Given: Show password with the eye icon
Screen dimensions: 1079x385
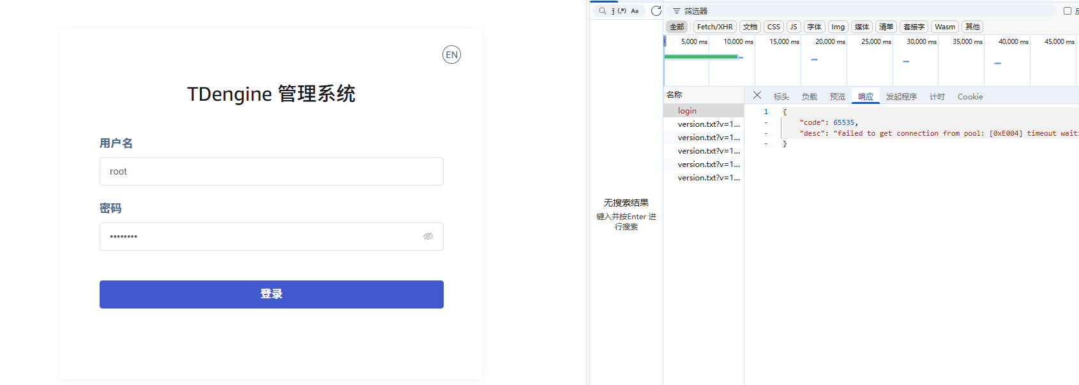Looking at the screenshot, I should coord(428,236).
